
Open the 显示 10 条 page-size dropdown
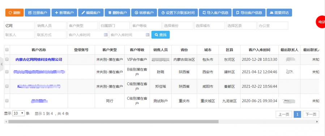(19, 113)
